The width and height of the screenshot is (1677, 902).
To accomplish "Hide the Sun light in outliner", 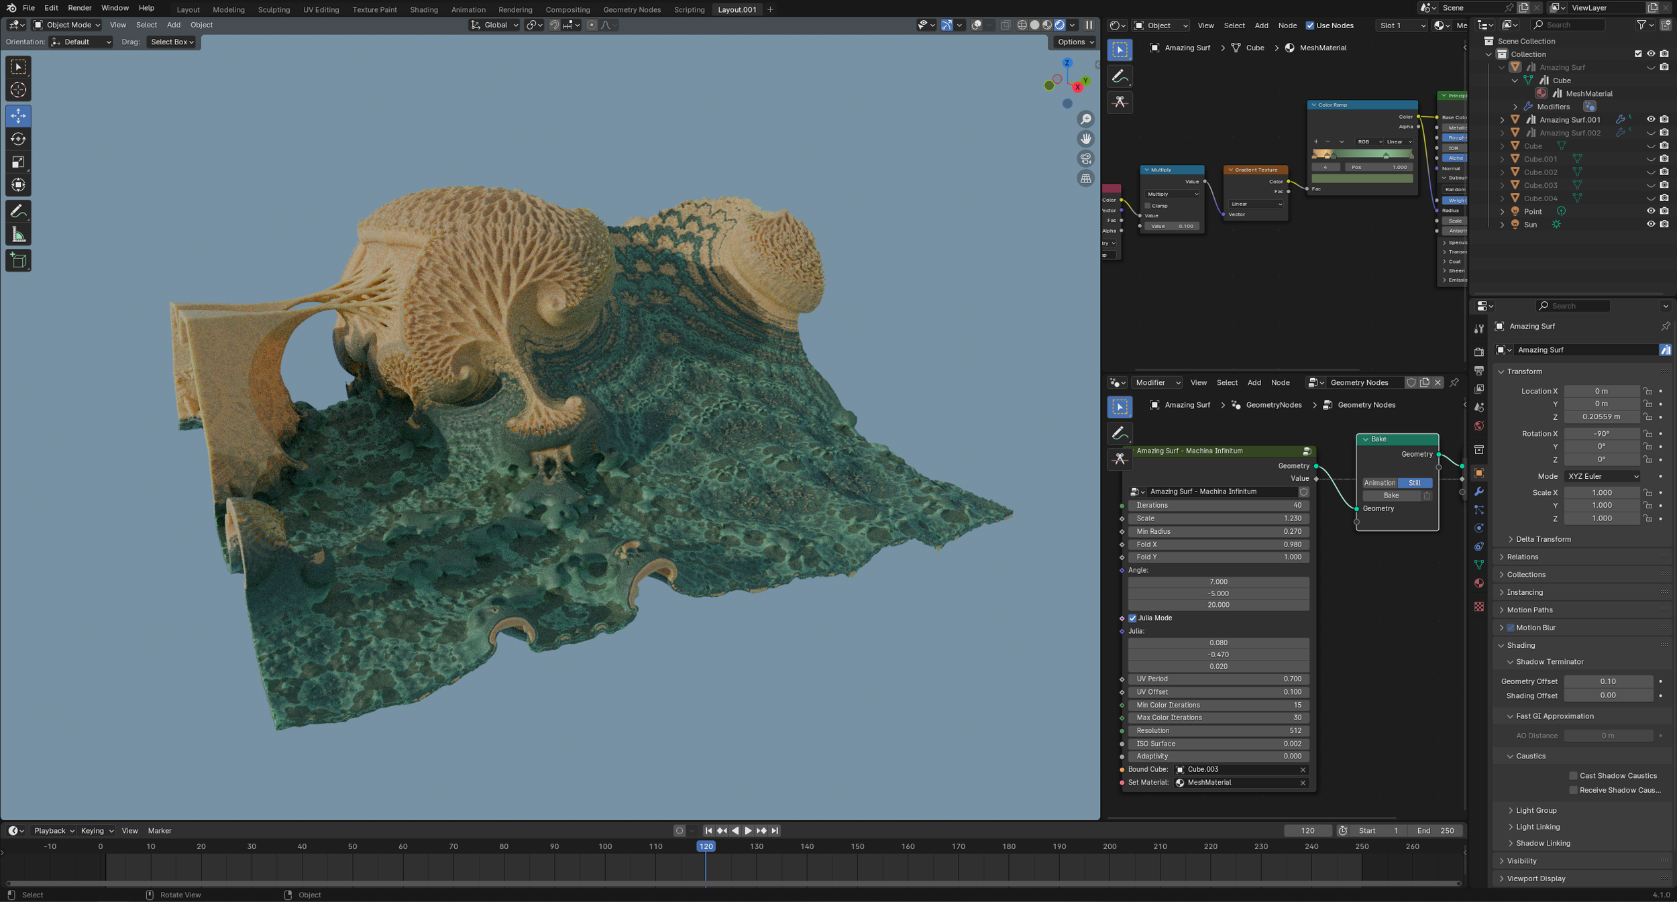I will pos(1650,224).
